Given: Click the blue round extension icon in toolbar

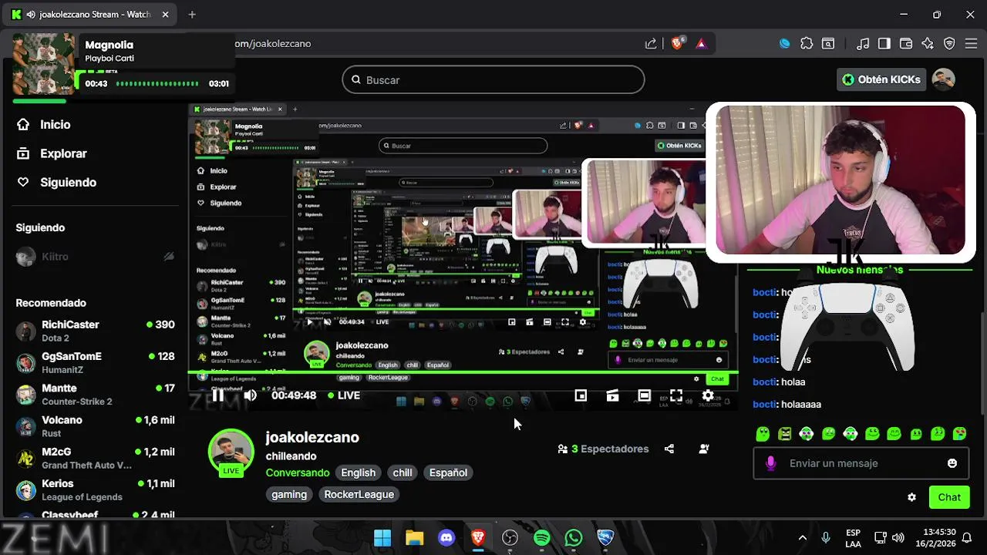Looking at the screenshot, I should click(x=785, y=44).
